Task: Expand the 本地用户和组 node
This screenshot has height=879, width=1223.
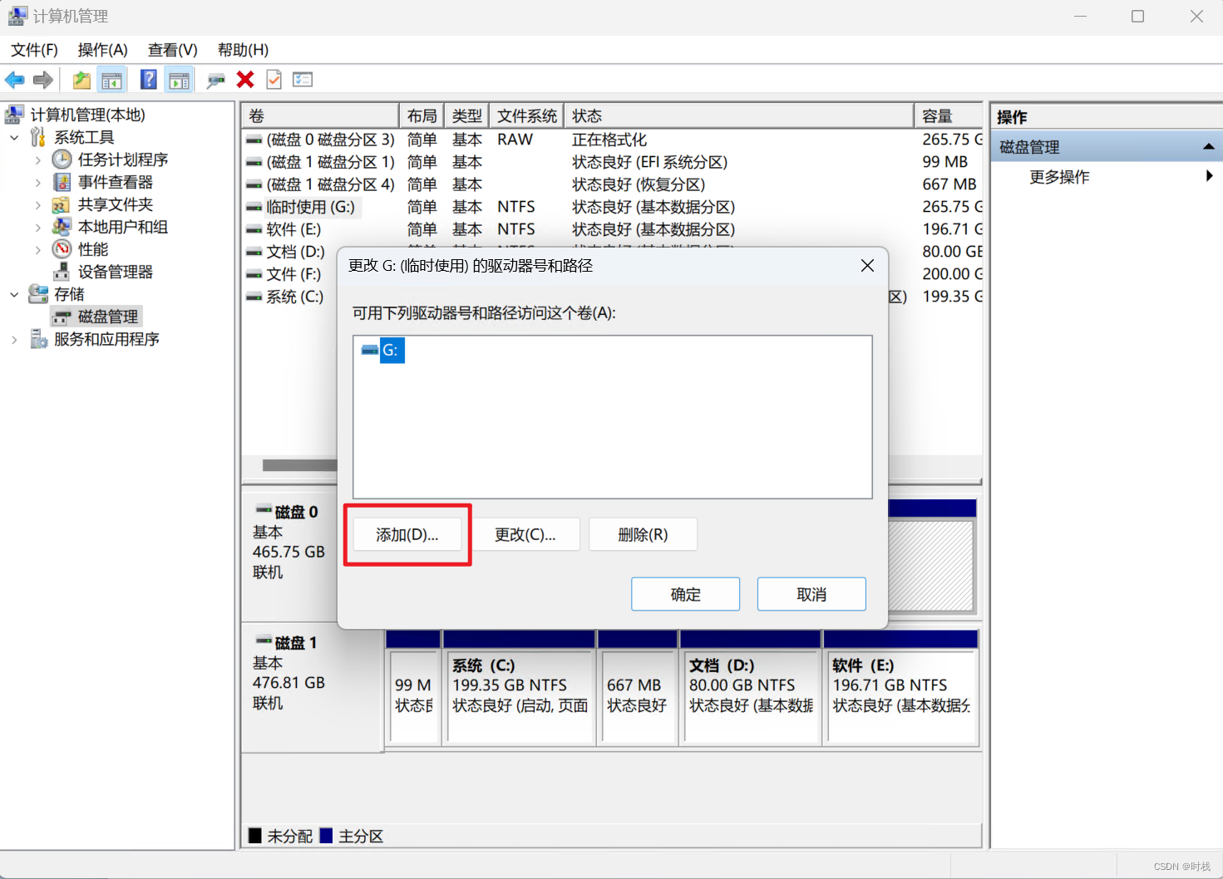Action: pyautogui.click(x=38, y=227)
